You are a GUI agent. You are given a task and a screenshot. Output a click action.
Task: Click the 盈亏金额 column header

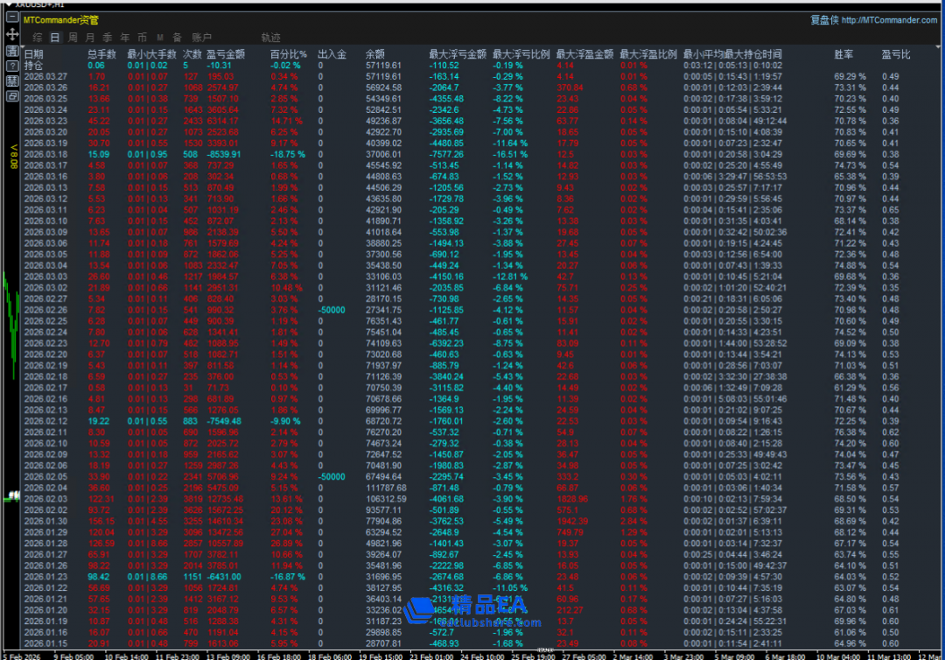[225, 54]
